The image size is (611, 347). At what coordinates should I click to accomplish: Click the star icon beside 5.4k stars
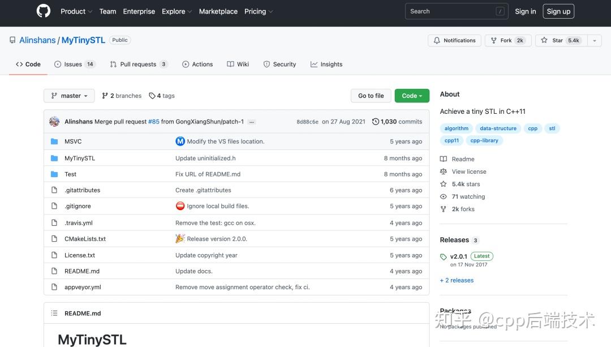coord(444,184)
